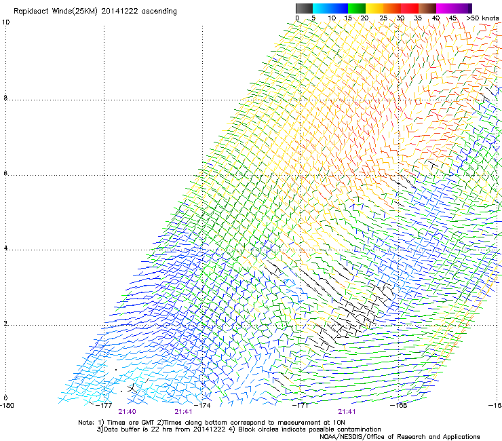Viewport: 502px width, 441px height.
Task: Click the gray 0-5 knots legend swatch
Action: 304,8
